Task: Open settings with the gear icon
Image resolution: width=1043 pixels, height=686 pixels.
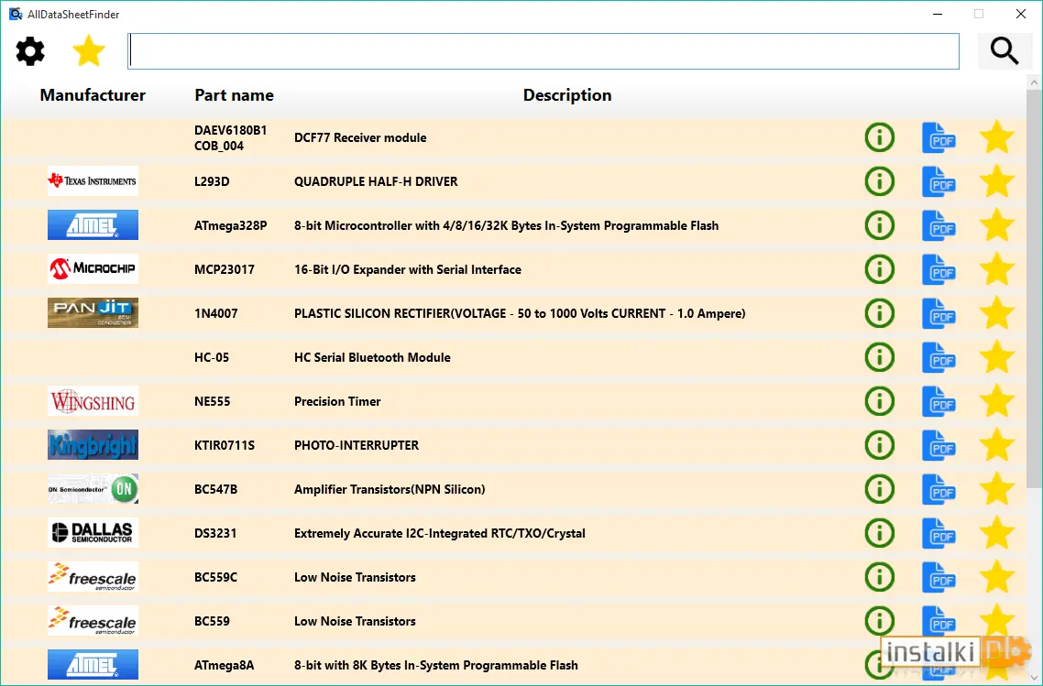Action: tap(30, 51)
